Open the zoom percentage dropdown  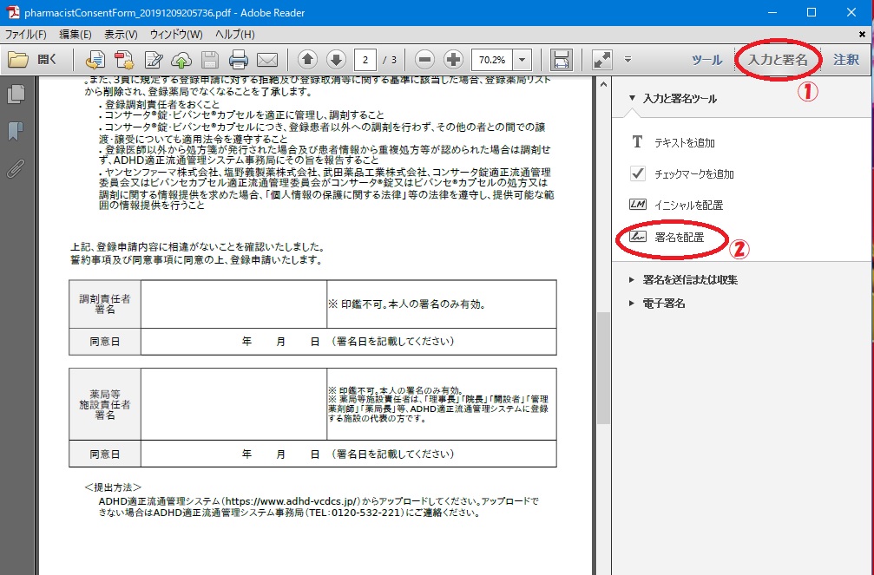[x=522, y=60]
